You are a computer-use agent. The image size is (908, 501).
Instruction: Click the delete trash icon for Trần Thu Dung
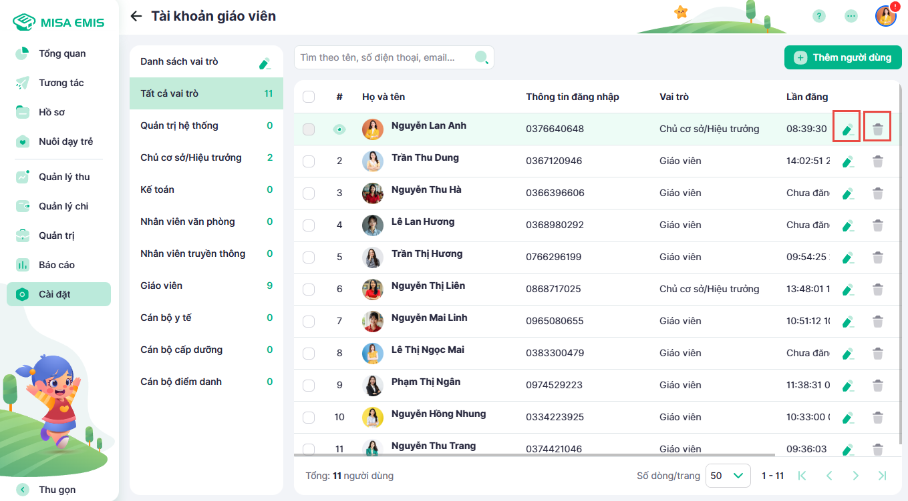pos(878,161)
